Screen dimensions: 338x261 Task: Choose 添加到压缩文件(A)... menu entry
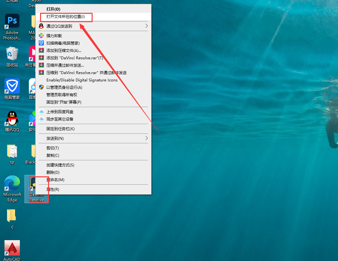tap(93, 50)
